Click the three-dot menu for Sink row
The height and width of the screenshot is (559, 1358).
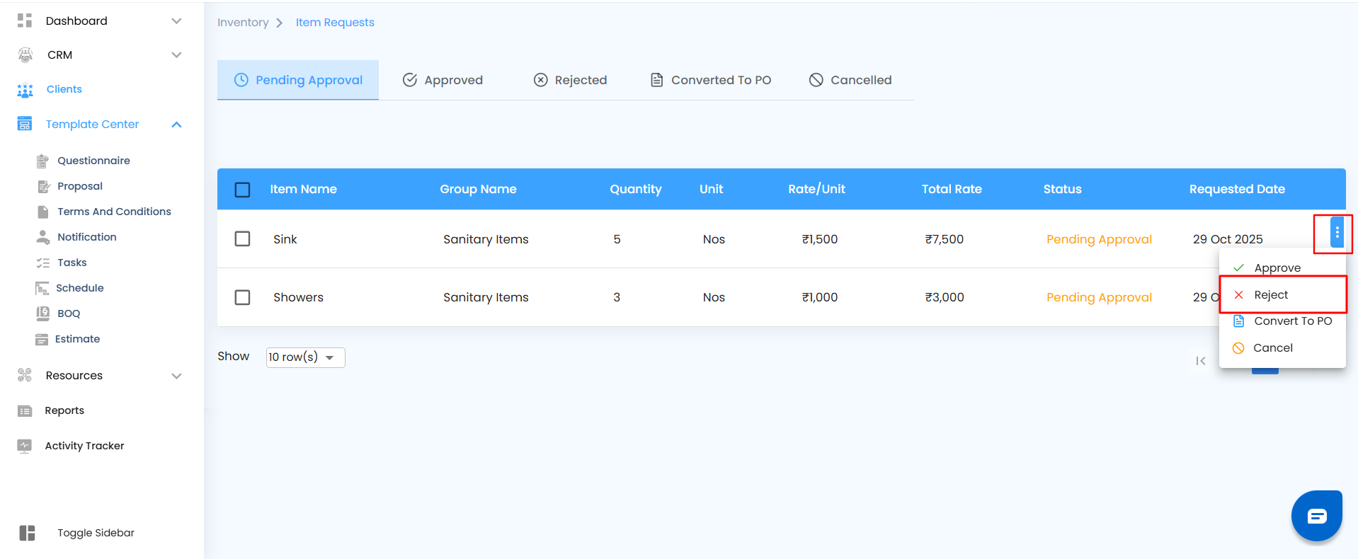pos(1337,232)
